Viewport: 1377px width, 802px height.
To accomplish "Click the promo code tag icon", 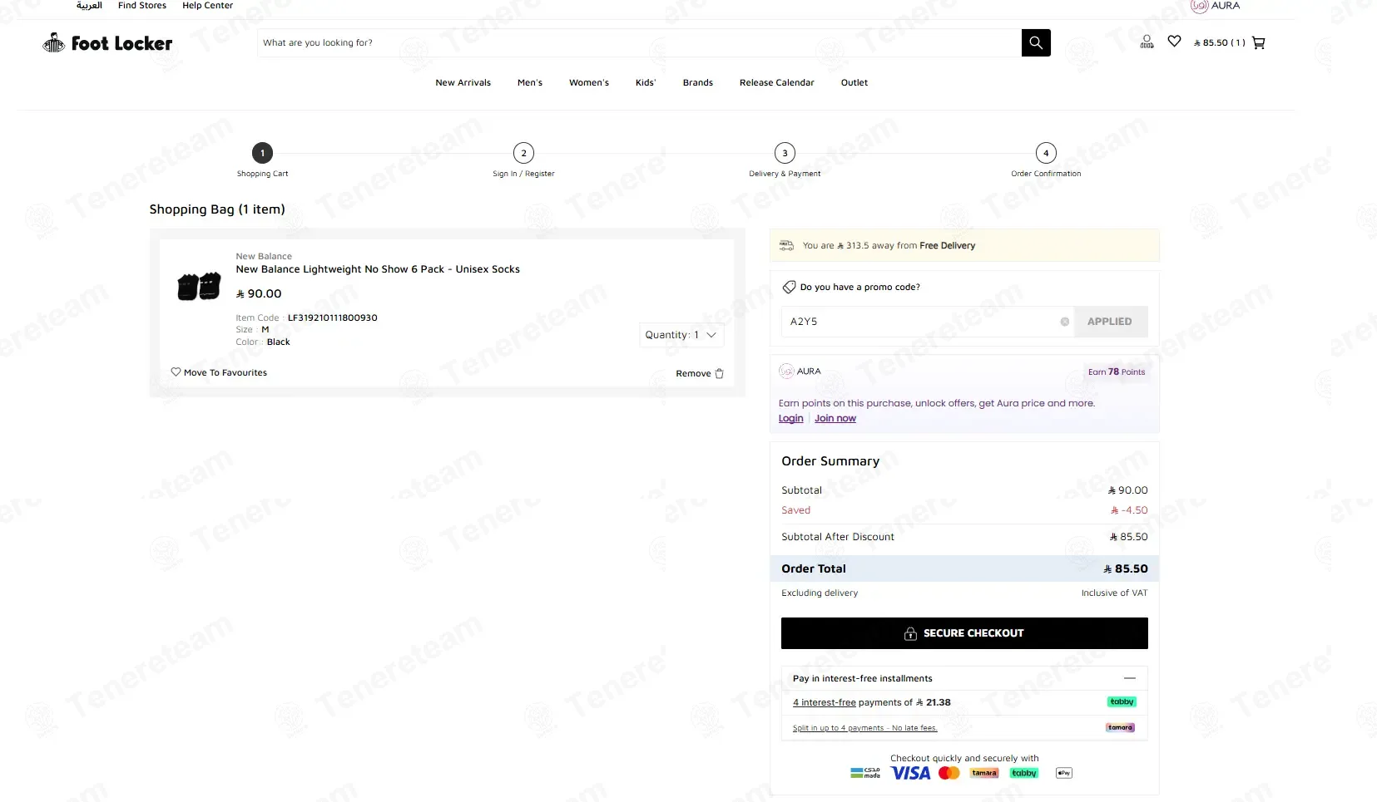I will [789, 287].
